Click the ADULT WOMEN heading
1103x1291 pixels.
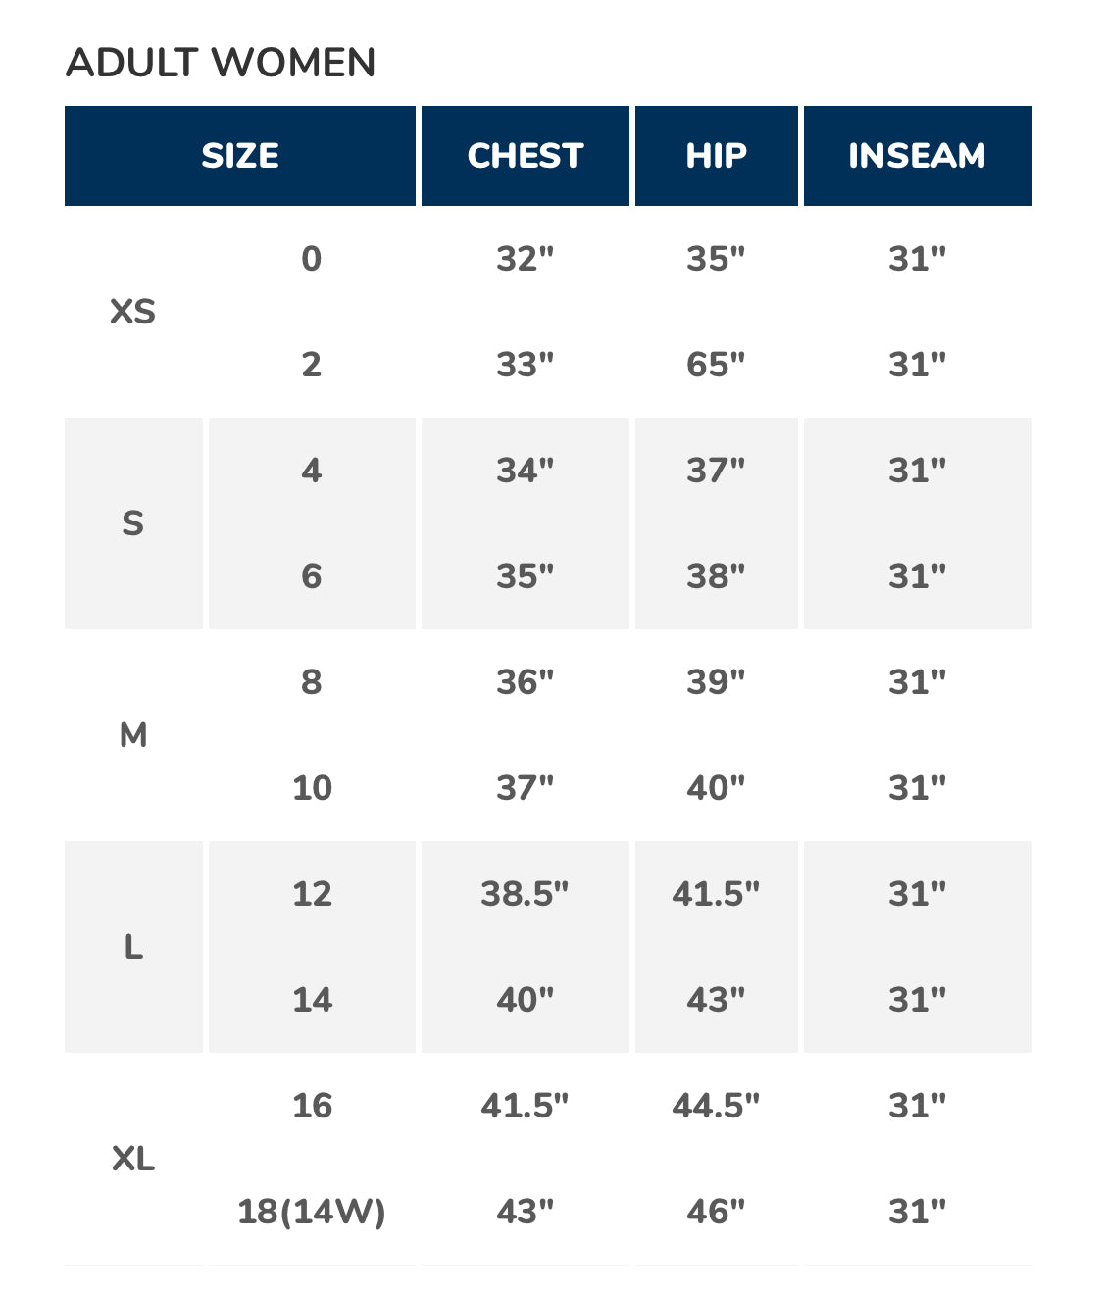click(x=221, y=63)
